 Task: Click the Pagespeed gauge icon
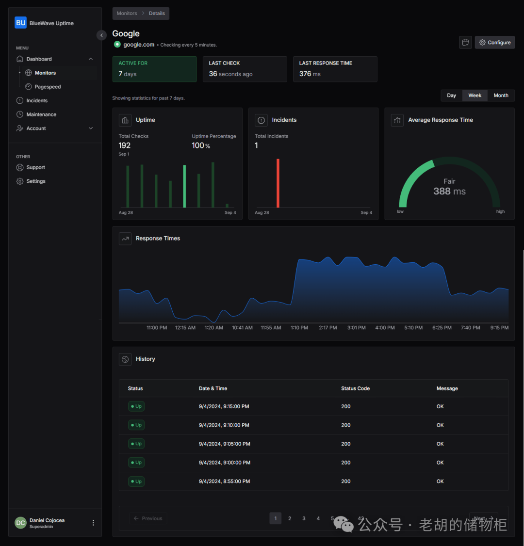coord(29,87)
